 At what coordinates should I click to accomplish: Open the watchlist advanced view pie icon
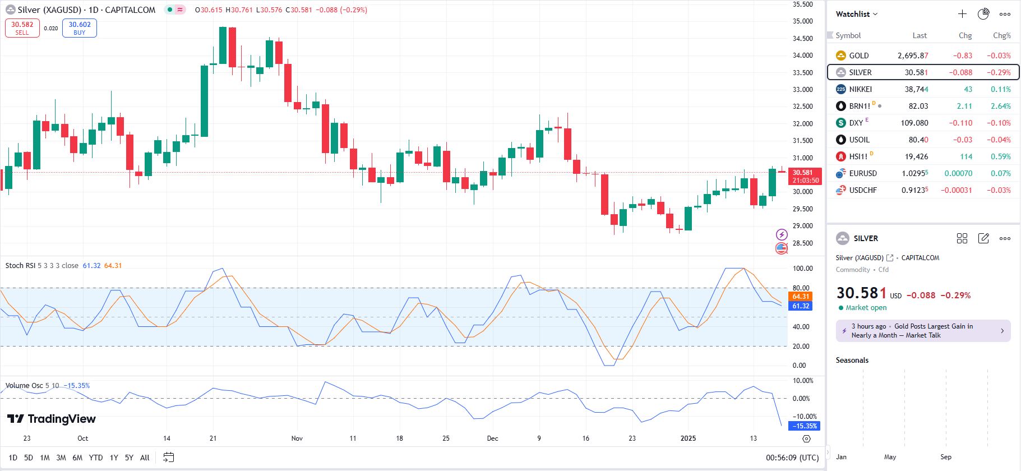click(983, 14)
